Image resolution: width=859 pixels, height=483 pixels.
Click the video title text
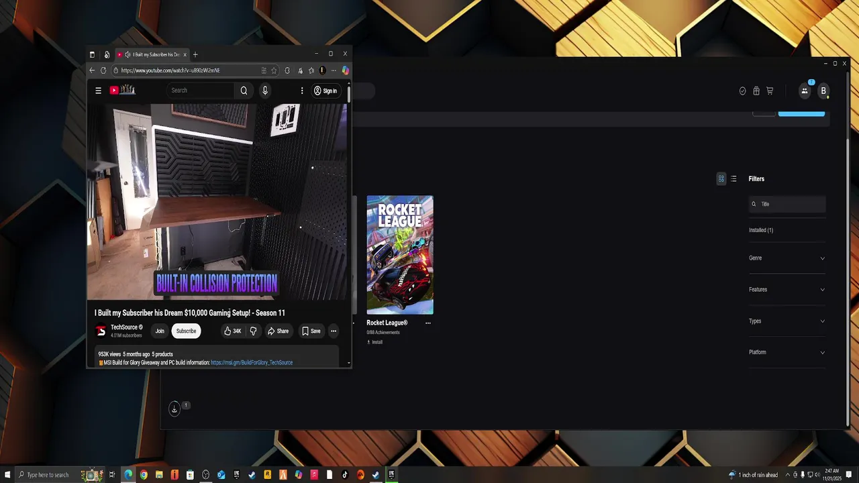click(x=190, y=313)
